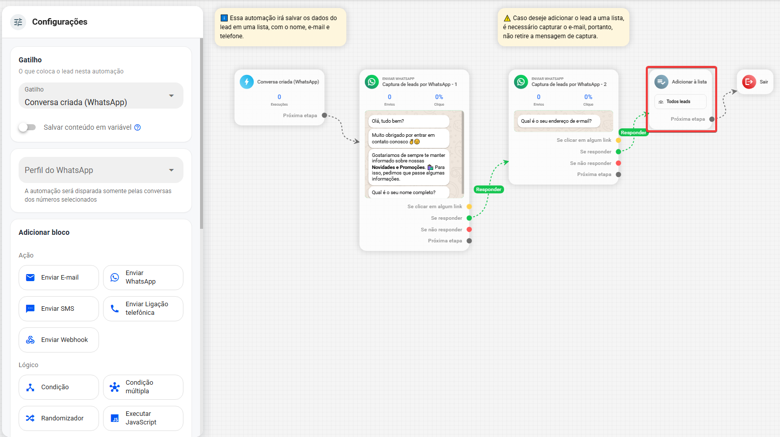Click Se responder green port on Captura - 1
Screen dimensions: 780x437
coord(469,218)
